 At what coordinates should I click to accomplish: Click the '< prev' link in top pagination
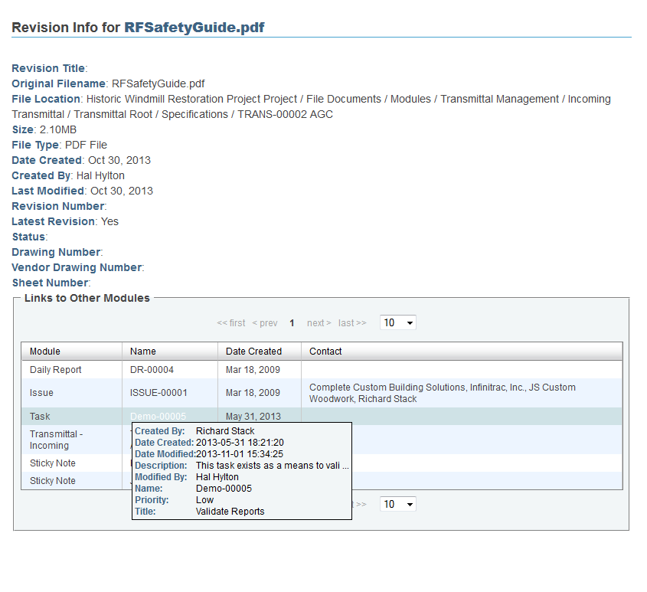pyautogui.click(x=265, y=323)
